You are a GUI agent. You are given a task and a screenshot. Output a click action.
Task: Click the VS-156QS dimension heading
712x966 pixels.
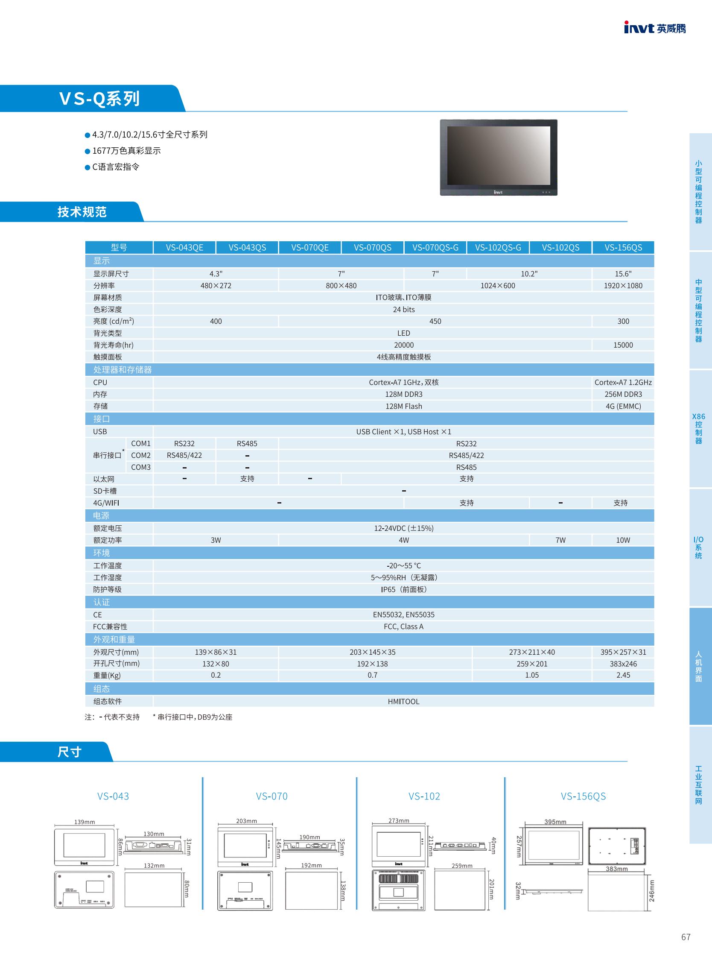pos(583,796)
